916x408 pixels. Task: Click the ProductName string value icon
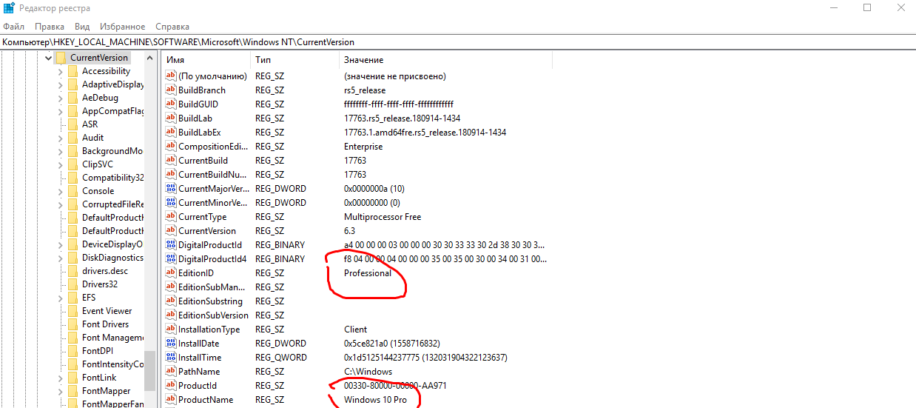click(171, 400)
